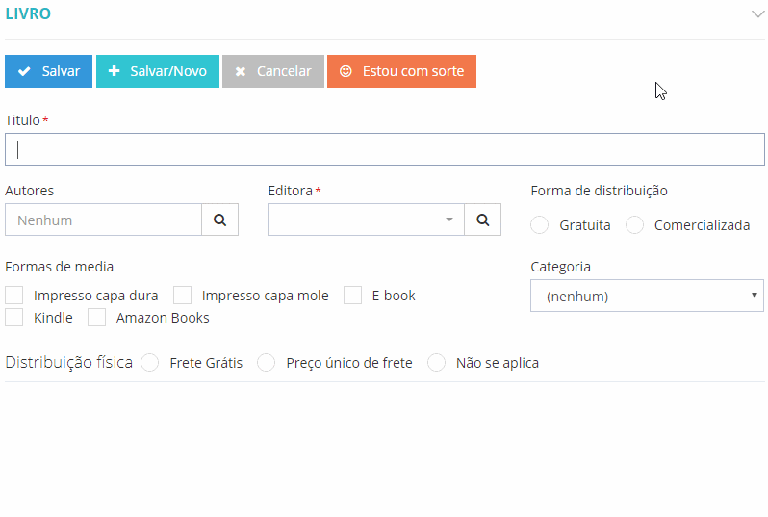Tick the E-book checkbox
The image size is (768, 517).
coord(353,296)
